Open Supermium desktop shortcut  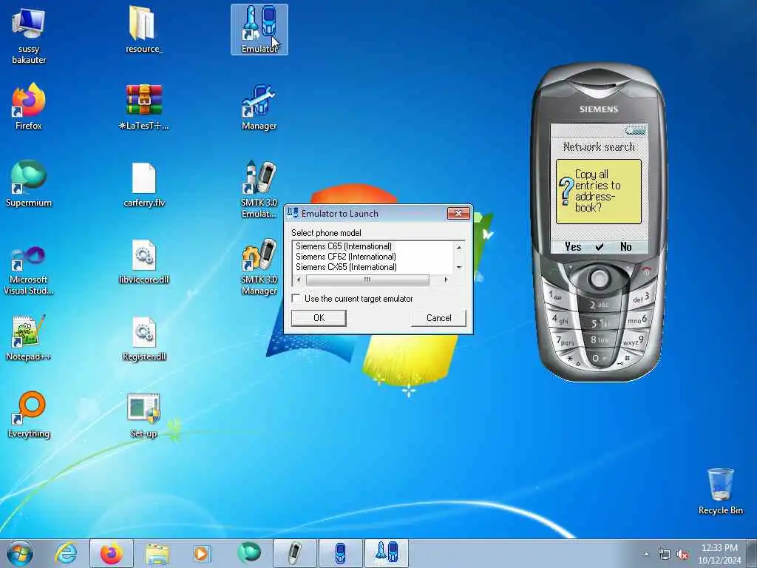pos(29,183)
